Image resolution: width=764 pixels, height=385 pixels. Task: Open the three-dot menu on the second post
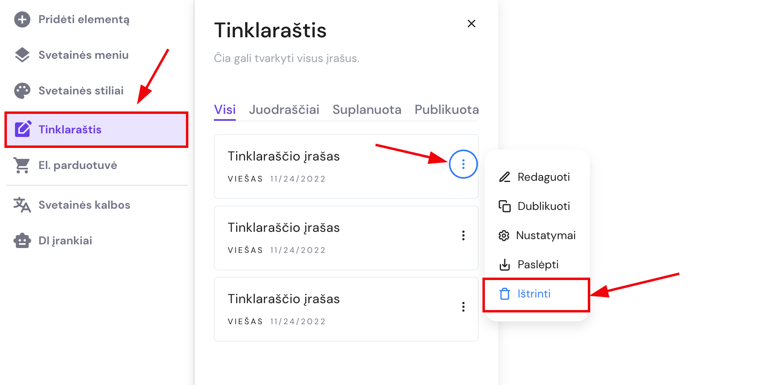[463, 235]
